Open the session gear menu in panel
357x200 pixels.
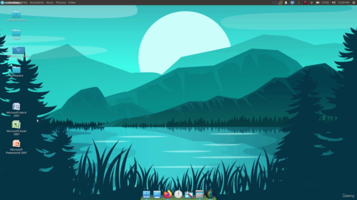[354, 2]
